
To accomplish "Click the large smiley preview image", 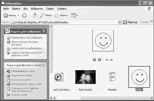I will coord(103,41).
